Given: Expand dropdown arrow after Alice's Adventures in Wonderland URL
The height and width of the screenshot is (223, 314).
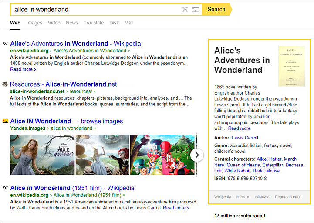Looking at the screenshot, I should pyautogui.click(x=129, y=51).
